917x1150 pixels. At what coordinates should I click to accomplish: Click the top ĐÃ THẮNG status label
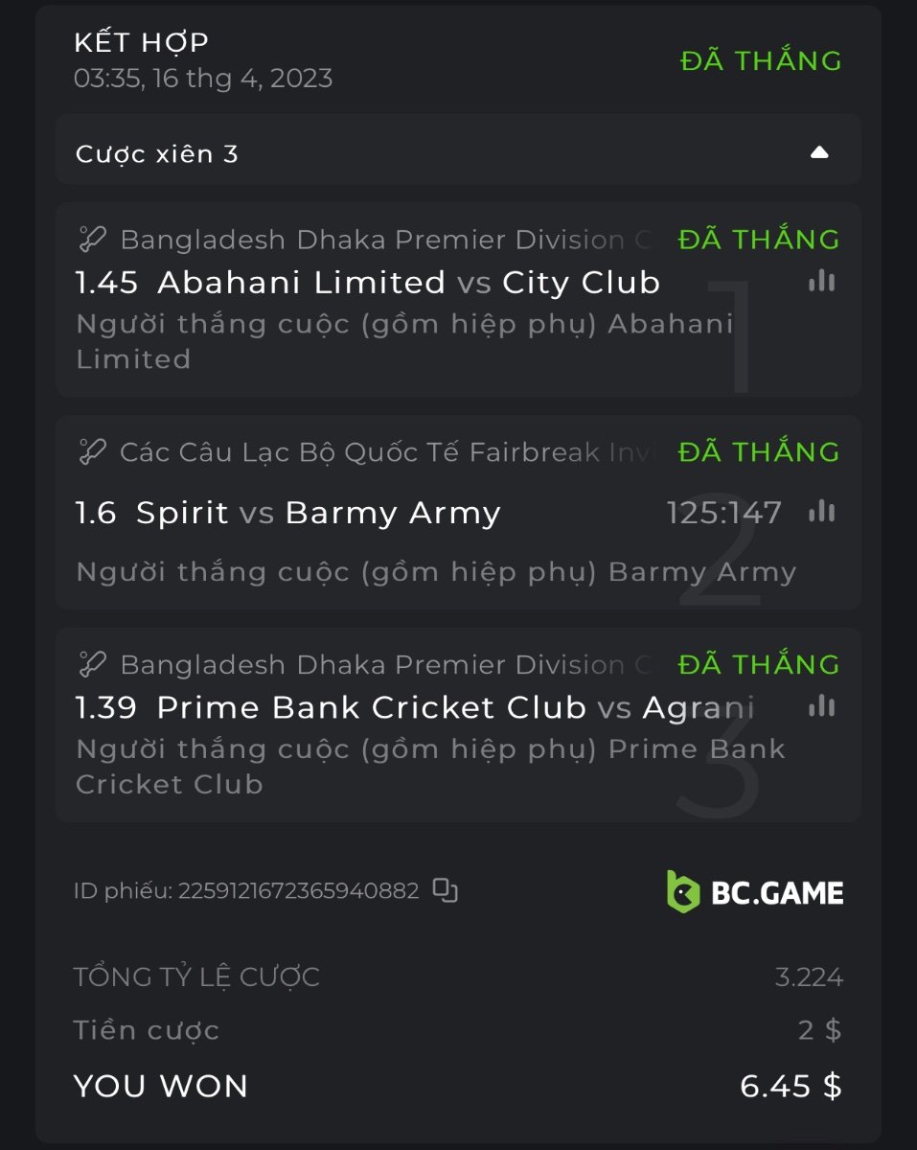[761, 60]
